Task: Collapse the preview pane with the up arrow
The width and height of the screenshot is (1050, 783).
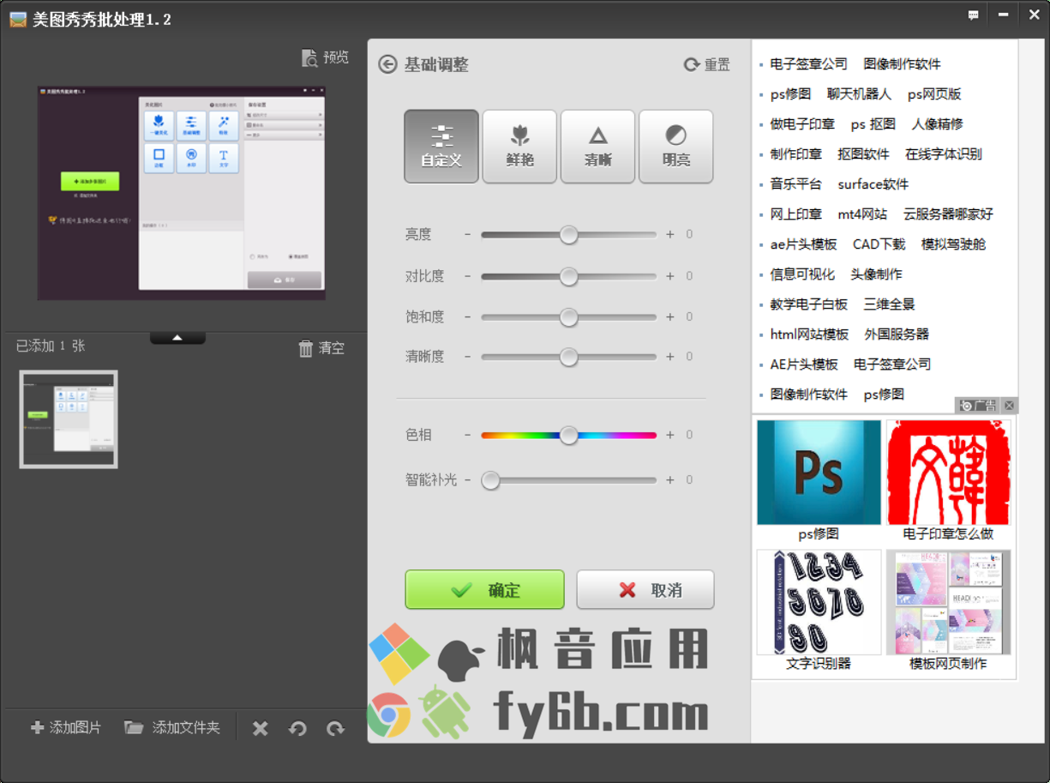Action: (177, 338)
